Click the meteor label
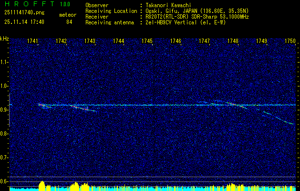Screen dimensions: 300x191 [x=68, y=15]
